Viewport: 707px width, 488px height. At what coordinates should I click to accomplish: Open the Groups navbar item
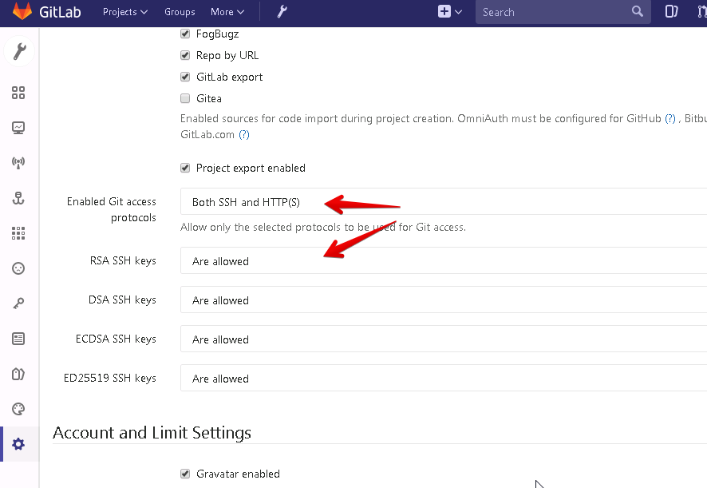(180, 12)
